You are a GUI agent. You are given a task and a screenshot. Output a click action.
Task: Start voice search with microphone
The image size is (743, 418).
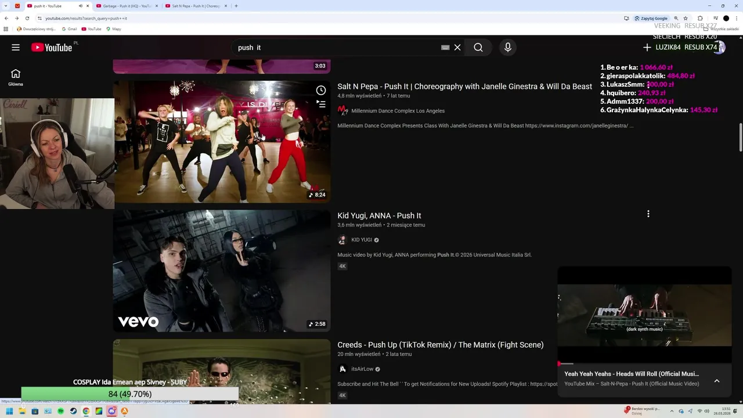point(508,48)
